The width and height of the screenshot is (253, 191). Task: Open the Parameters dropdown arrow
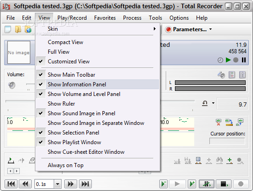[x=210, y=29]
